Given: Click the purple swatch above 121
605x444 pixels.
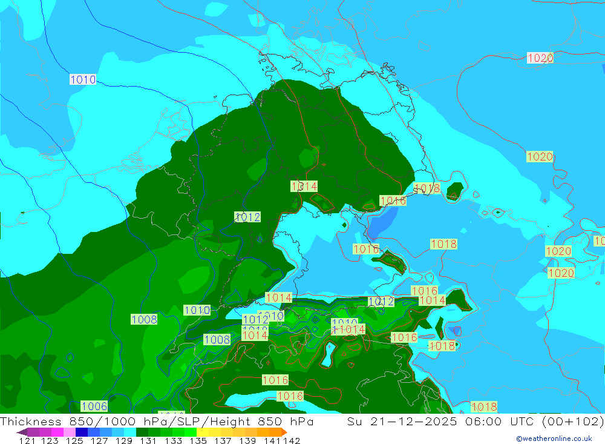Looking at the screenshot, I should coord(33,432).
